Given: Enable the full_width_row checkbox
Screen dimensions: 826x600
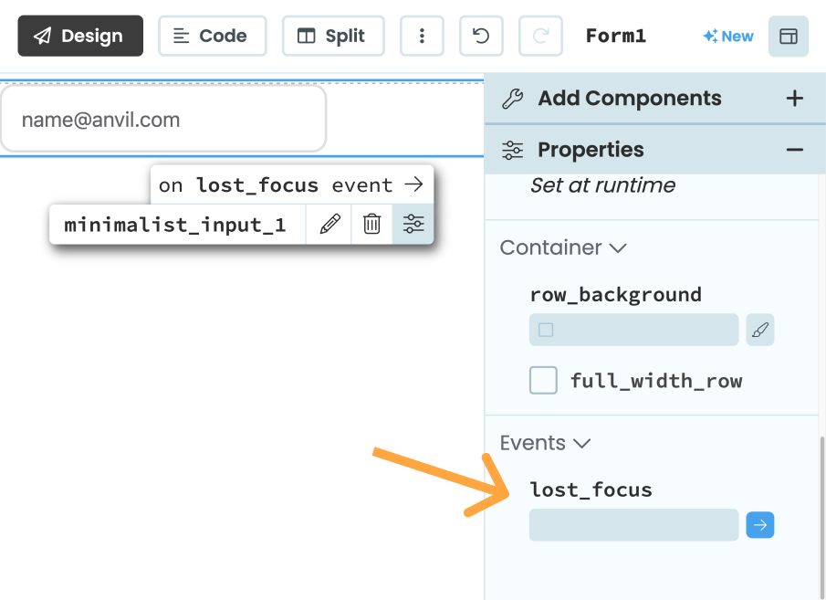Looking at the screenshot, I should click(x=544, y=380).
